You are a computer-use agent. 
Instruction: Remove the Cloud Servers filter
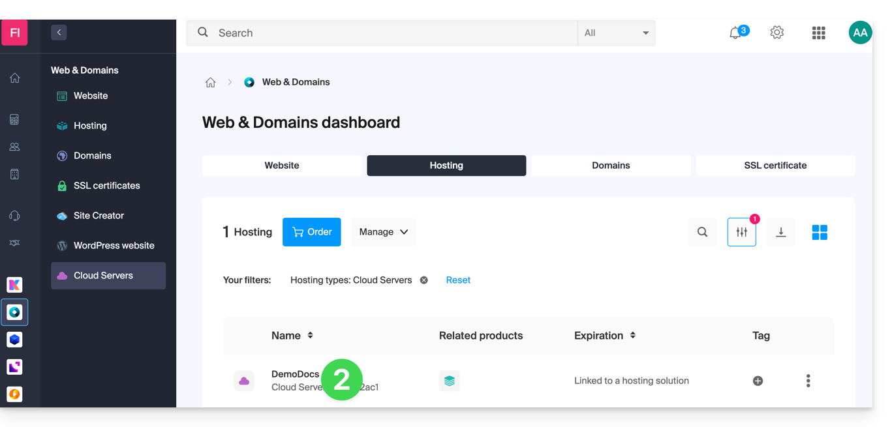pyautogui.click(x=424, y=280)
